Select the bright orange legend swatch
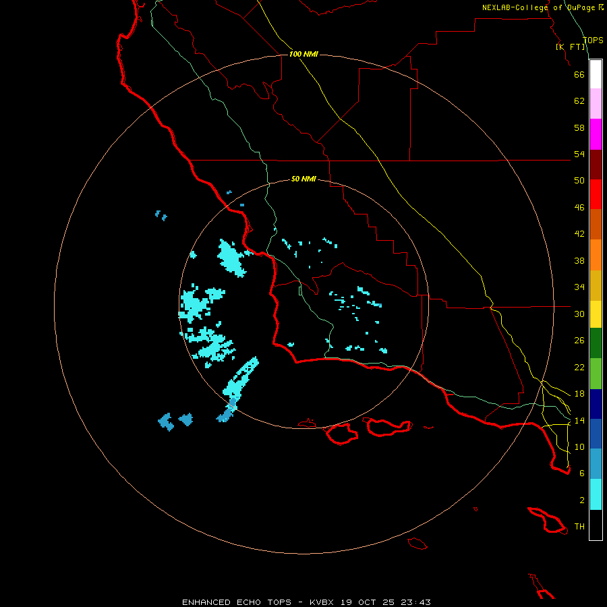The height and width of the screenshot is (607, 607). 596,255
